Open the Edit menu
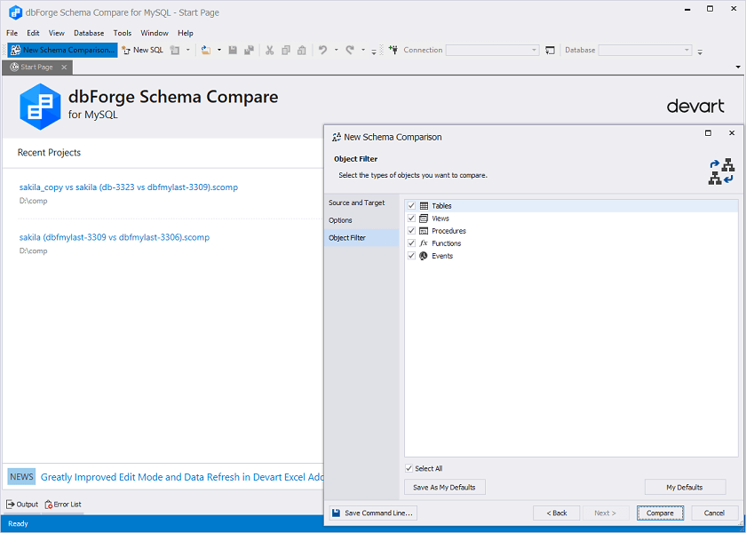The image size is (746, 533). coord(34,33)
